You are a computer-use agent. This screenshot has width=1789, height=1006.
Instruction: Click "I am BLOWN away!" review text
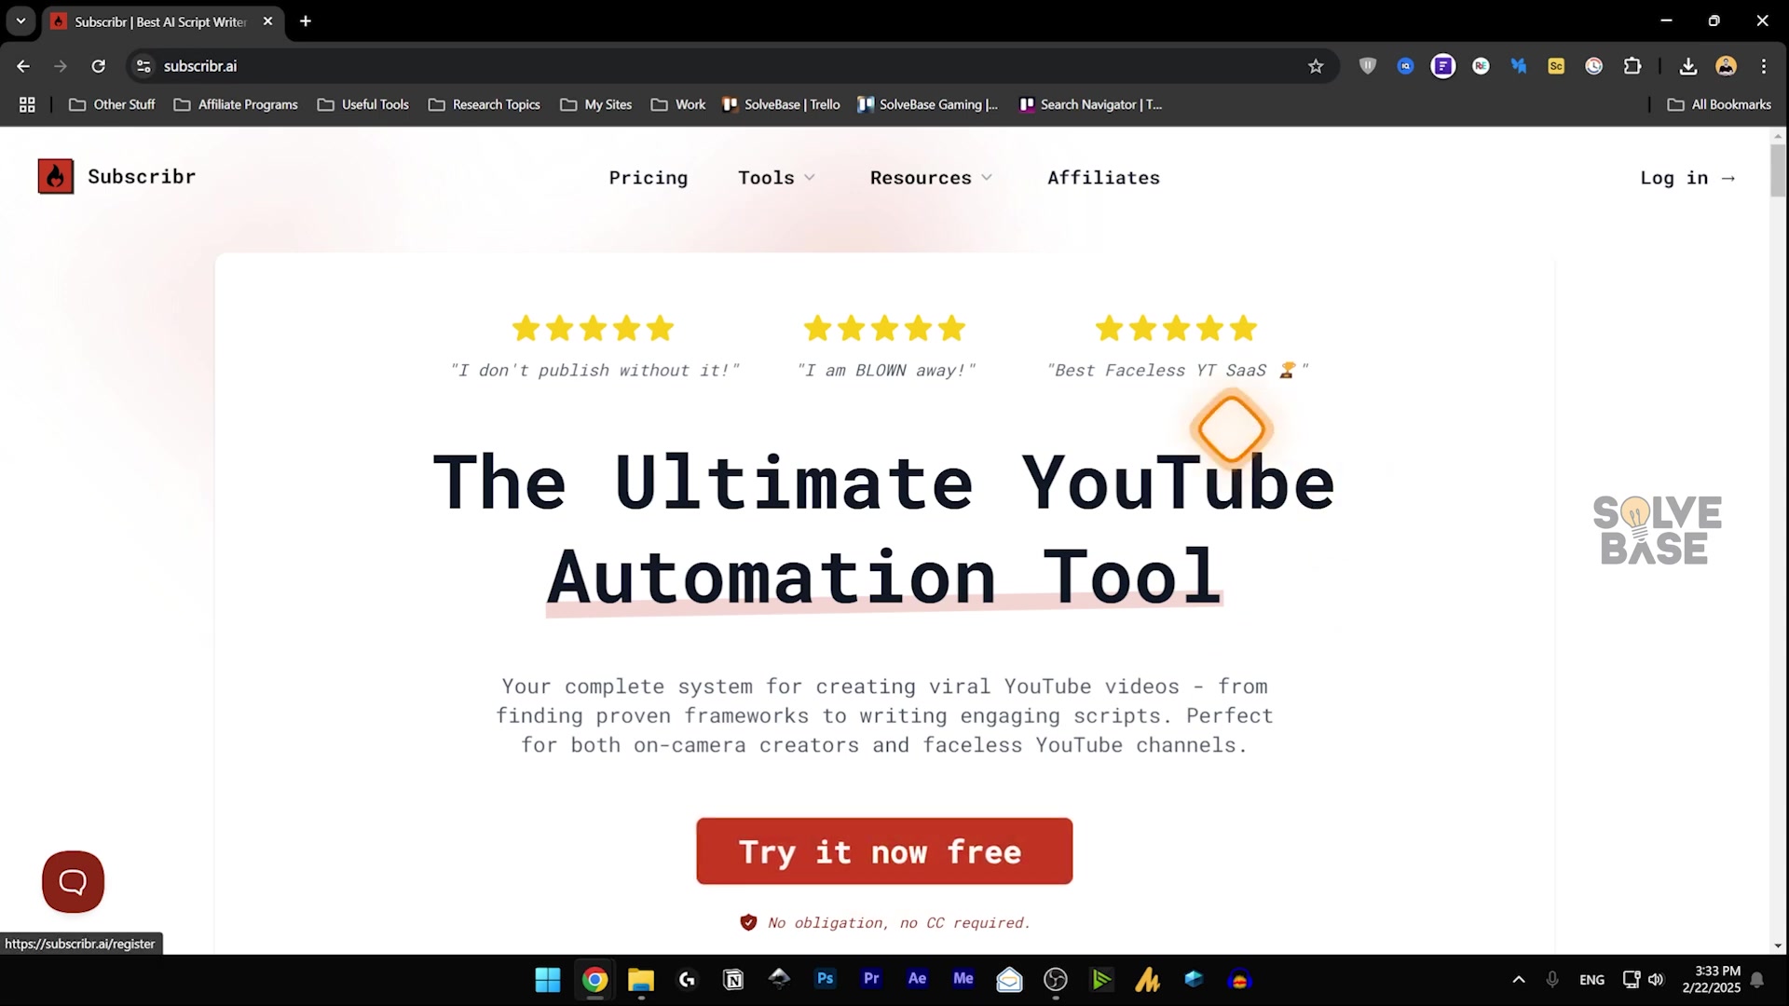point(886,371)
